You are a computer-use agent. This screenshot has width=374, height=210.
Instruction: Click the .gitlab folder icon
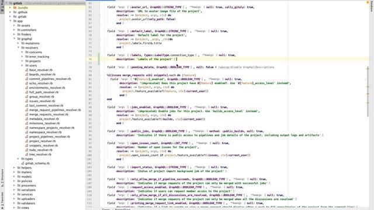[x=15, y=17]
